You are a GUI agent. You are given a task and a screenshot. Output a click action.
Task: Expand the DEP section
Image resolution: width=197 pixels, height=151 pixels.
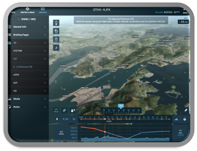[27, 82]
